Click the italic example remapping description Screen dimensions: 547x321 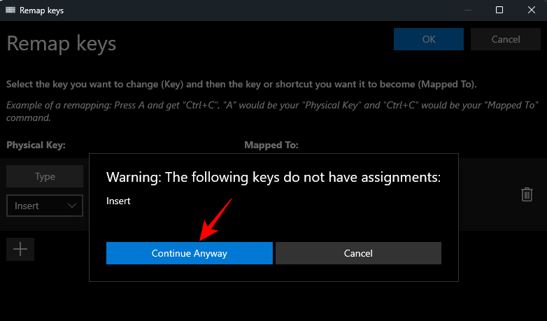coord(272,111)
